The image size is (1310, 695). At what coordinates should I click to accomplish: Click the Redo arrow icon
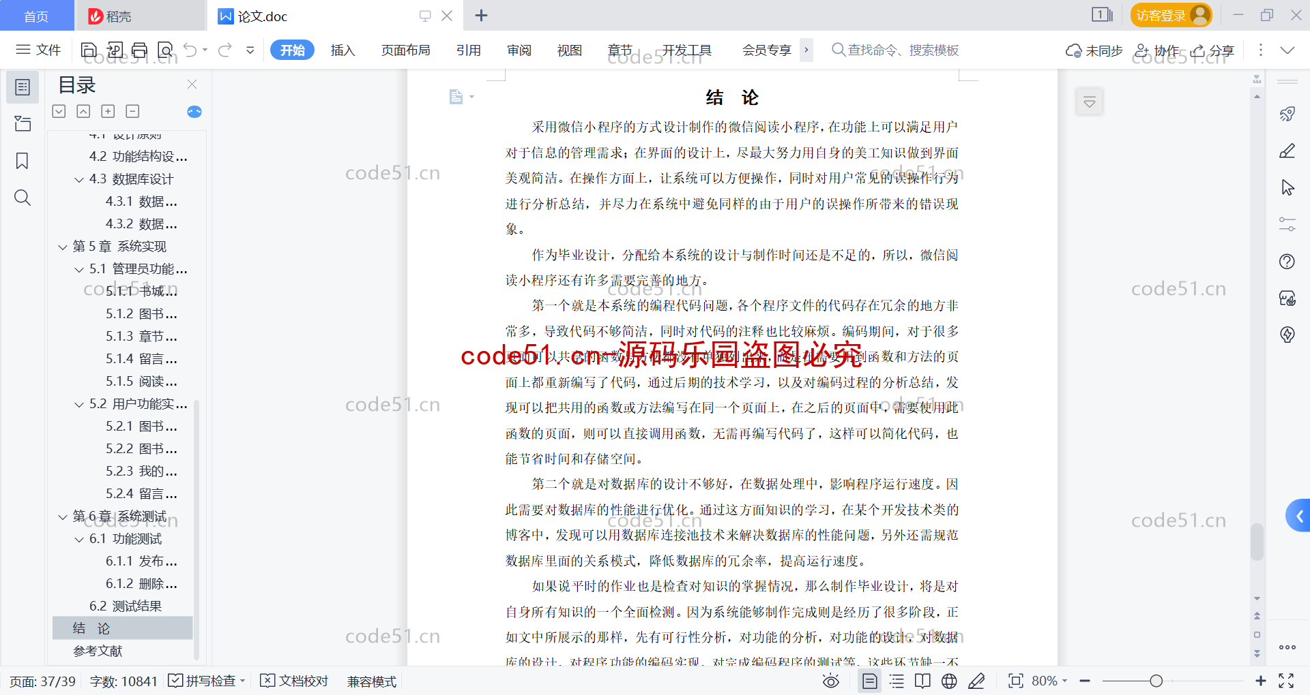pyautogui.click(x=225, y=50)
